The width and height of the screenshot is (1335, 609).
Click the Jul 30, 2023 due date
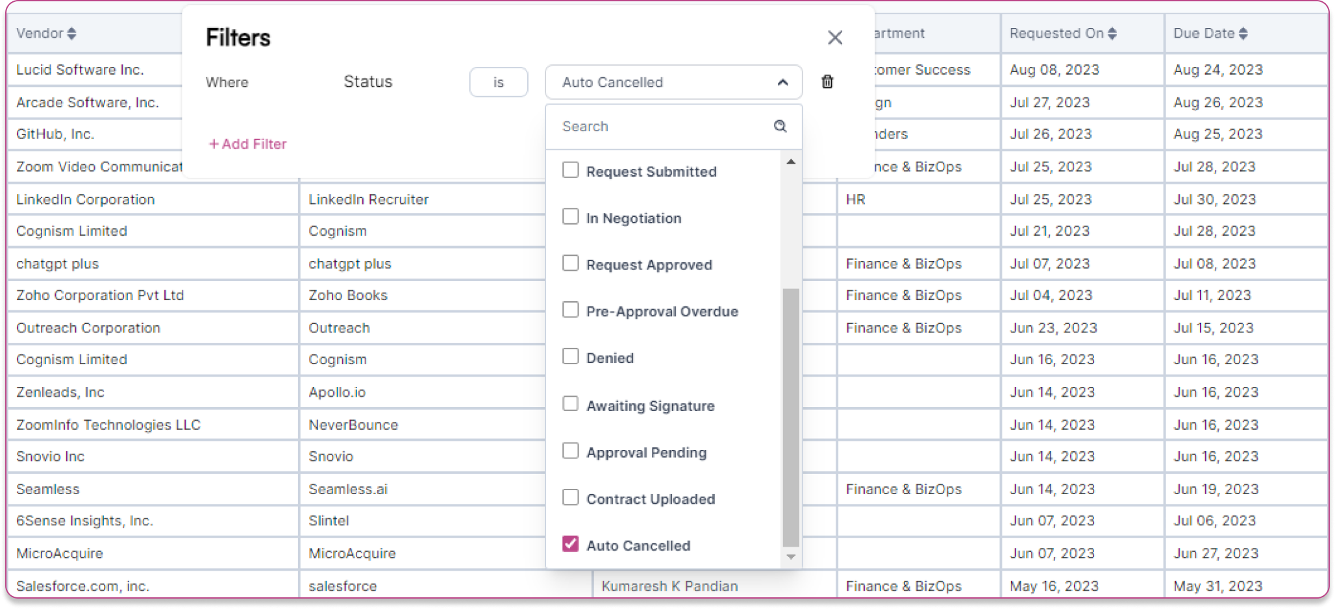[1215, 199]
